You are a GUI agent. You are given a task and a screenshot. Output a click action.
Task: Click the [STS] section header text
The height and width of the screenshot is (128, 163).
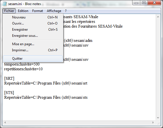[9, 93]
